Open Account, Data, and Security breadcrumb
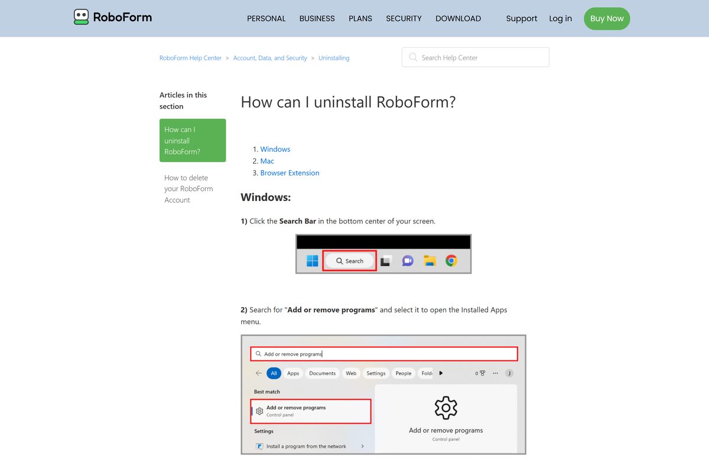The width and height of the screenshot is (709, 468). tap(270, 58)
